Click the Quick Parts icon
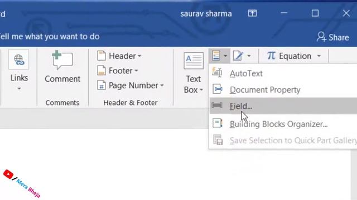This screenshot has width=357, height=200. pyautogui.click(x=216, y=56)
